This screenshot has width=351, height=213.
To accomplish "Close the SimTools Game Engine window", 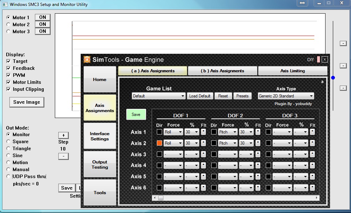I will pos(324,59).
